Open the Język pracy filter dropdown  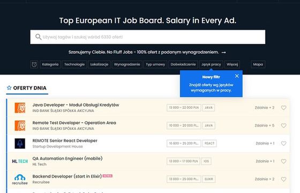[211, 64]
